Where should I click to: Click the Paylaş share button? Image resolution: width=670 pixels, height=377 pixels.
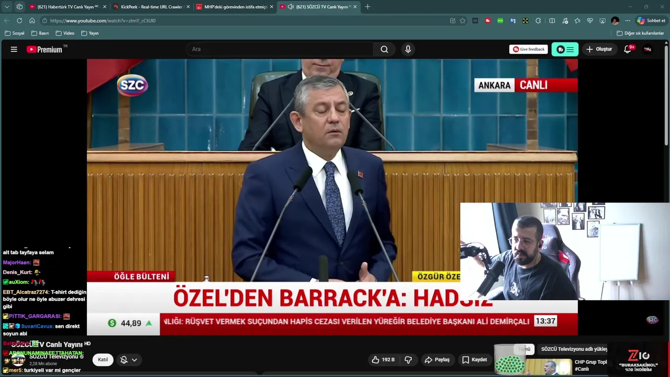[437, 360]
